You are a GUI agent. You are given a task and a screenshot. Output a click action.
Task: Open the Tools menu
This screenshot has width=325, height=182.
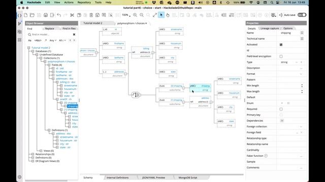click(98, 3)
